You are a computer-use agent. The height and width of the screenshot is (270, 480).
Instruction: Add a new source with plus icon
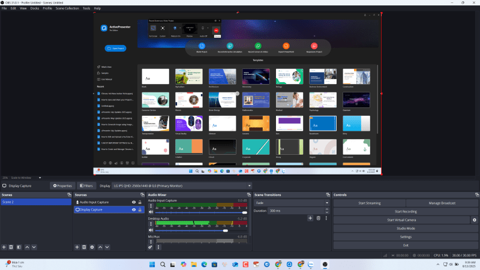(x=77, y=247)
